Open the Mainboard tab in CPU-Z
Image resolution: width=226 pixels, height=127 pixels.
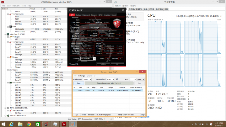tap(86, 15)
